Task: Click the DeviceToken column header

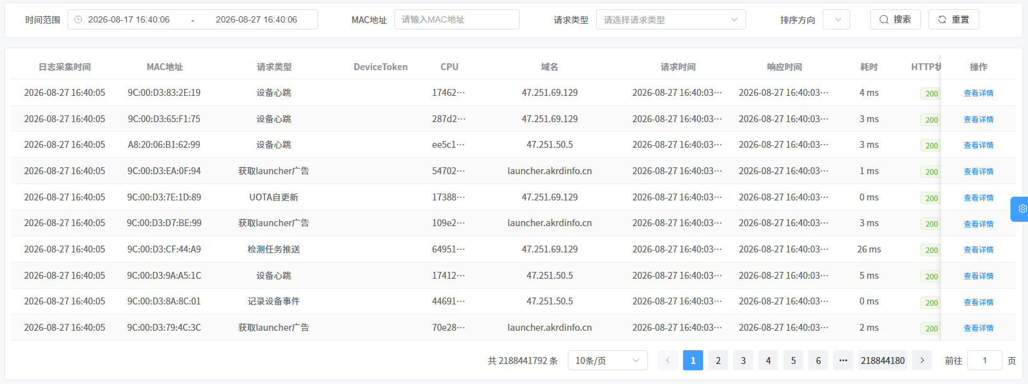Action: click(x=381, y=66)
